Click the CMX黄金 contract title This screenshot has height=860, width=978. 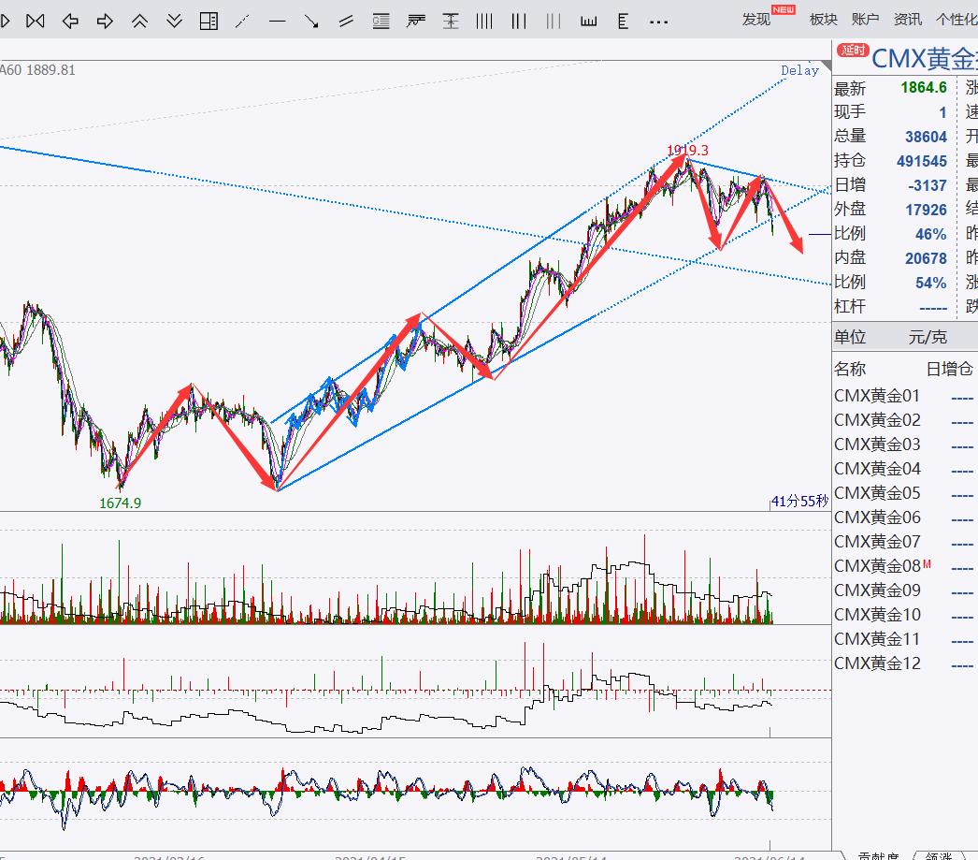point(925,59)
